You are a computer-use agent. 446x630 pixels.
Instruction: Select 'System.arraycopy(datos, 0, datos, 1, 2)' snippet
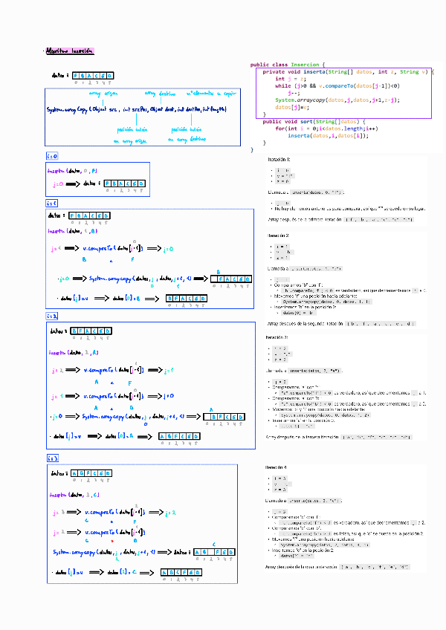[x=325, y=415]
